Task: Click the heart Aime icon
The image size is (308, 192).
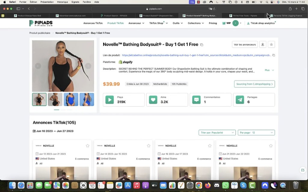Action: pyautogui.click(x=153, y=100)
